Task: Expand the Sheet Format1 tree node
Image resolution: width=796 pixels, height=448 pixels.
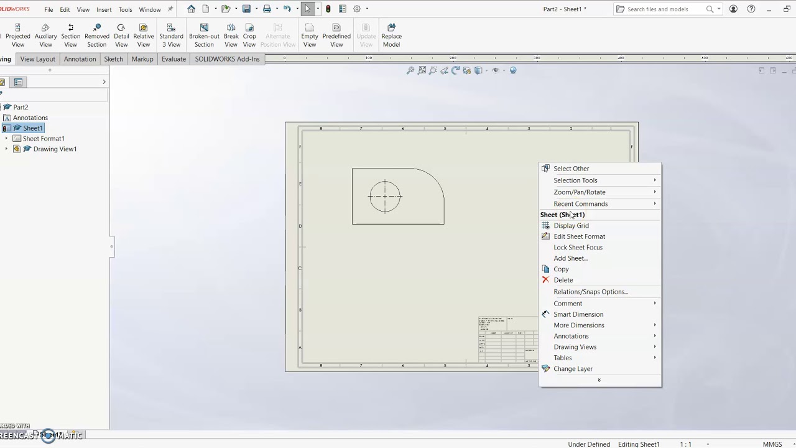Action: point(7,139)
